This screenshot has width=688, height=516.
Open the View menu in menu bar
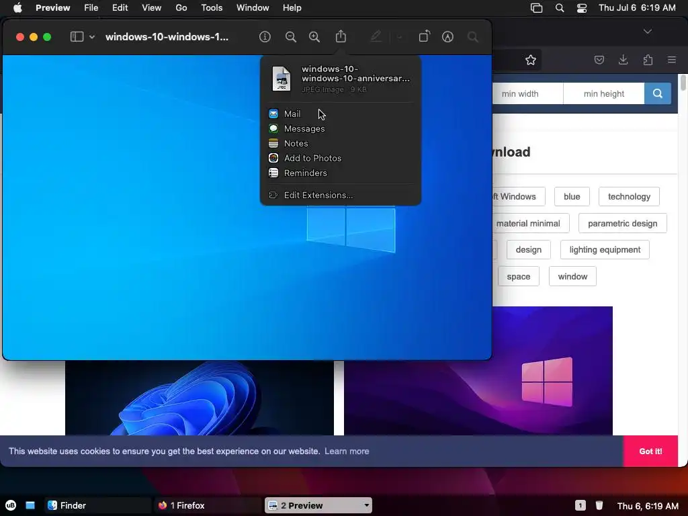151,7
